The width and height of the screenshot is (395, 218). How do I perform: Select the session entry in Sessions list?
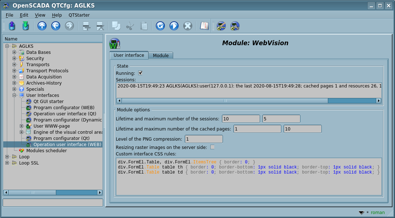(x=249, y=86)
